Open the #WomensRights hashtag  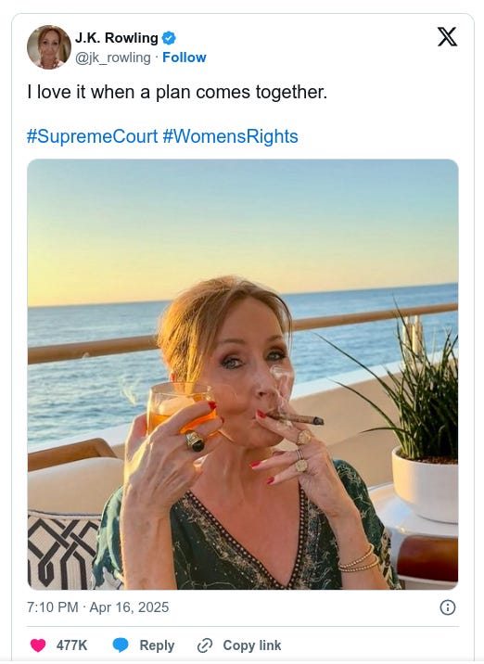(x=230, y=136)
